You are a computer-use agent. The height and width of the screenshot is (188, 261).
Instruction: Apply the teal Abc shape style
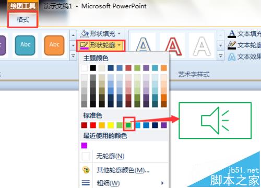[25, 45]
